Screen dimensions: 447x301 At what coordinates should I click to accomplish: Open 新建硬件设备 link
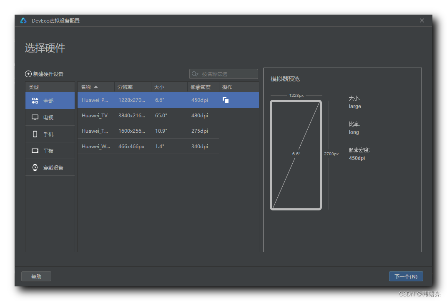[48, 74]
